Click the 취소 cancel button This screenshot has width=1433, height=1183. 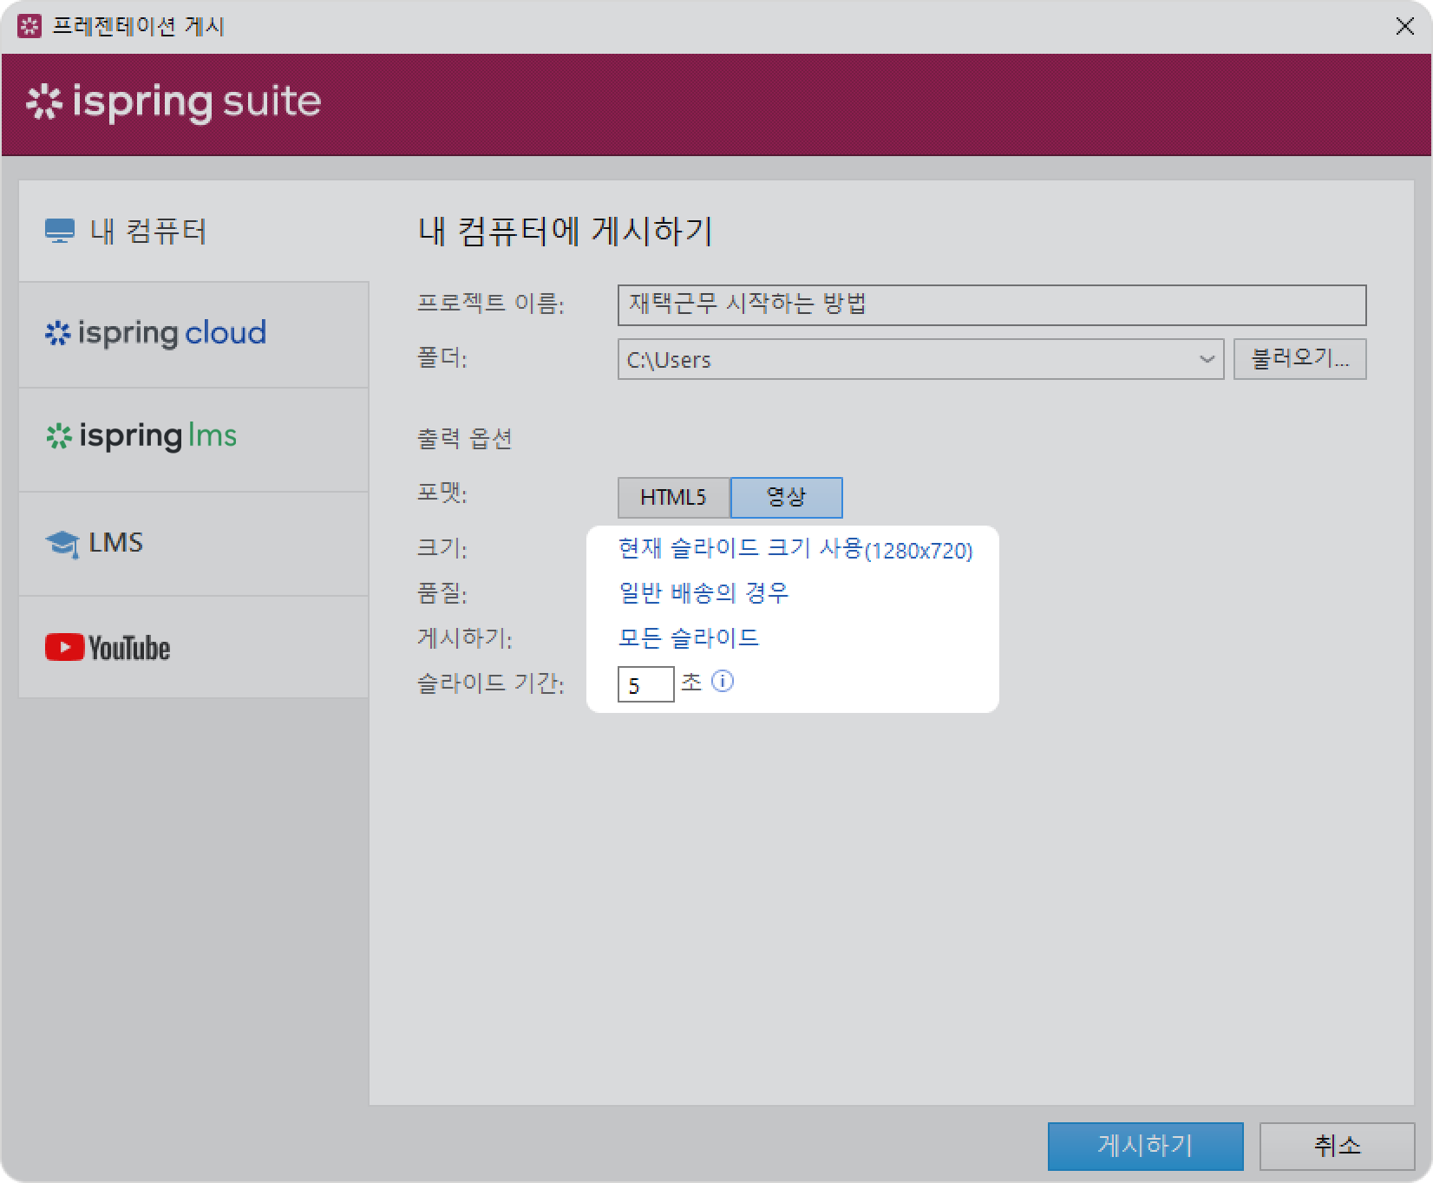[1337, 1146]
